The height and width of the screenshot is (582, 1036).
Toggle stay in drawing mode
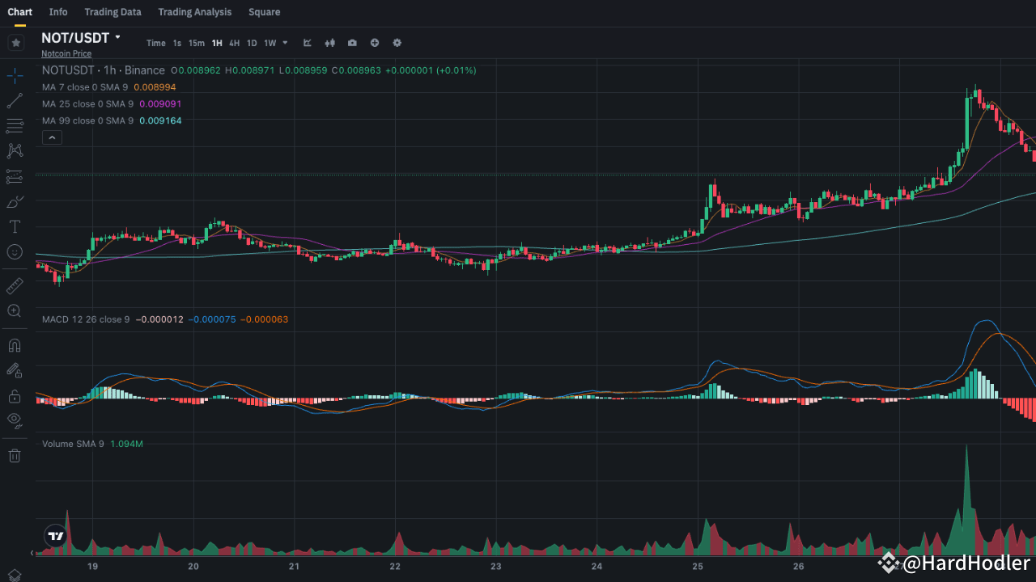tap(15, 370)
